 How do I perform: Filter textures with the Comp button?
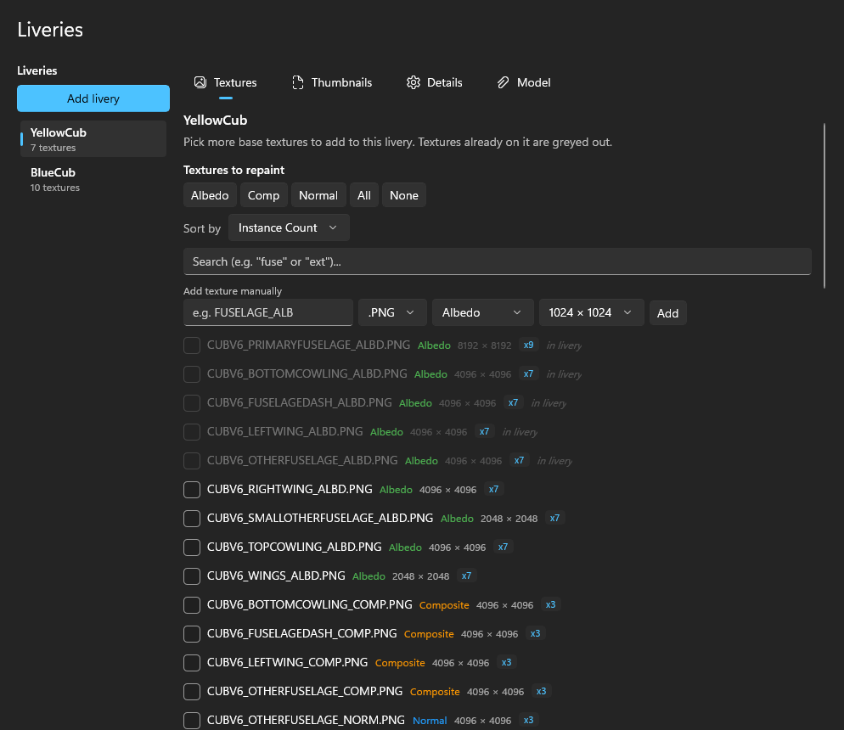[x=263, y=195]
